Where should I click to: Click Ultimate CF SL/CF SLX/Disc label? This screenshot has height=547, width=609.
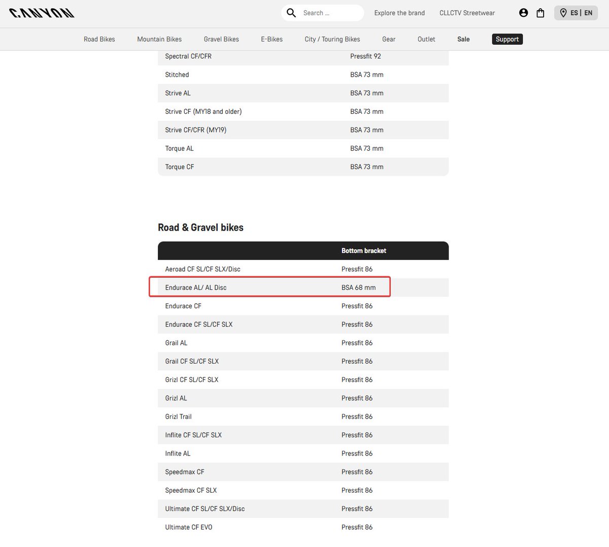click(x=205, y=509)
